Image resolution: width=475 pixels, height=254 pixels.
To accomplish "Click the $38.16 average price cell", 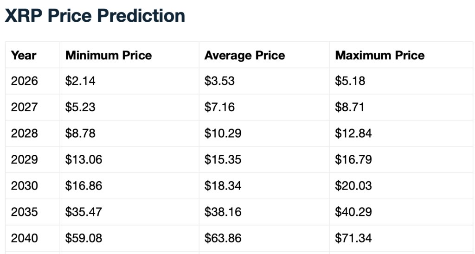I will tap(223, 212).
